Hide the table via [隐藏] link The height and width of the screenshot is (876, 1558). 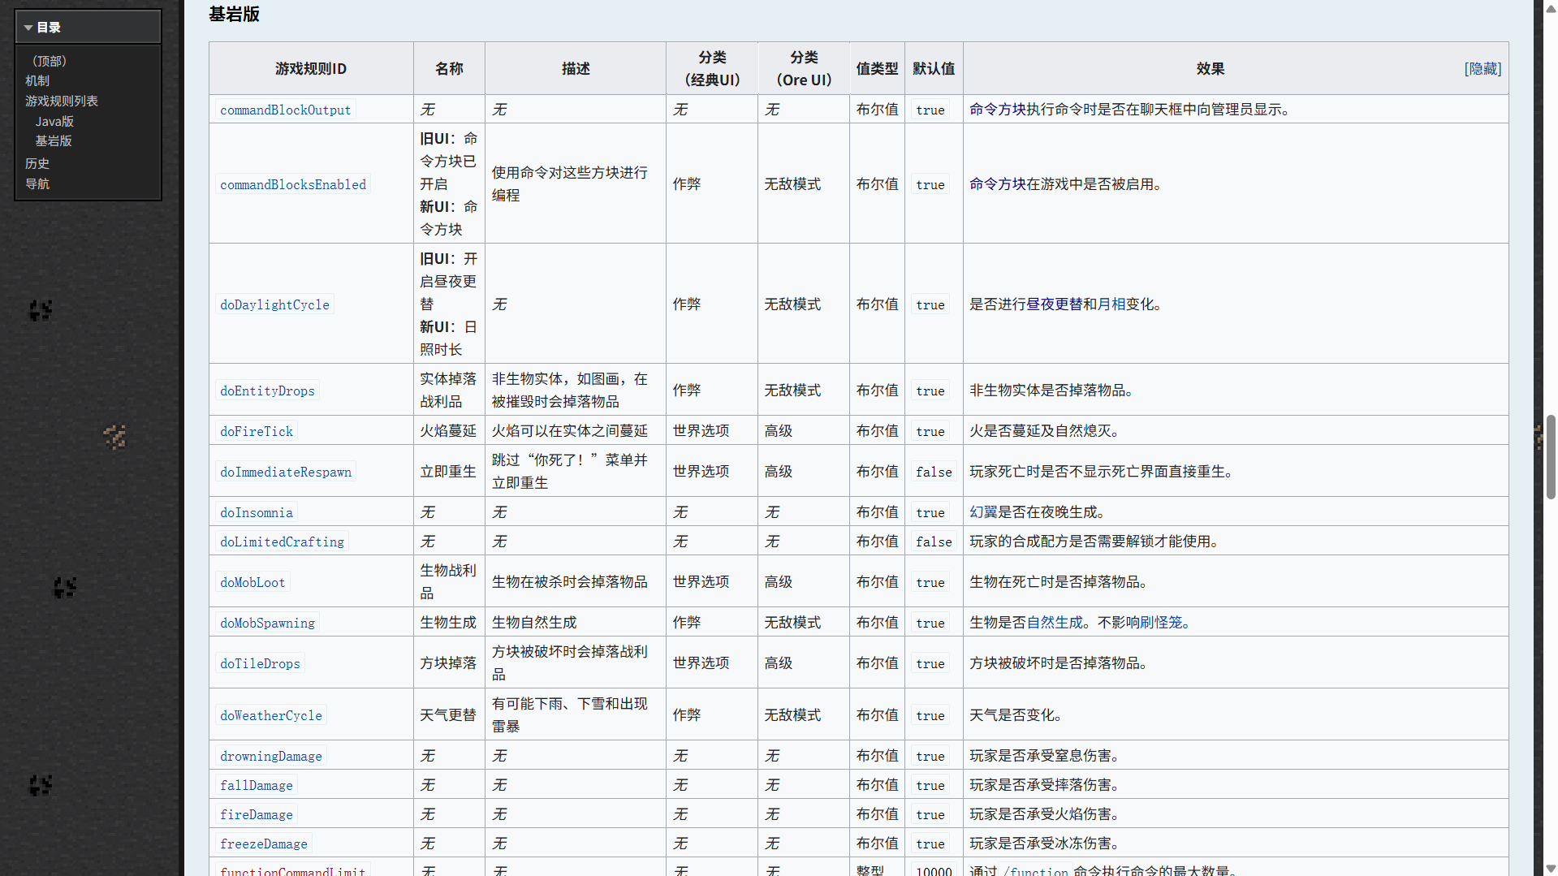coord(1482,69)
